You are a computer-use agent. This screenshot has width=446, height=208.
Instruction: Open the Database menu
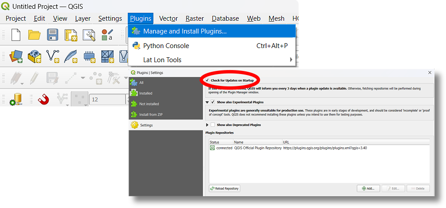[225, 19]
